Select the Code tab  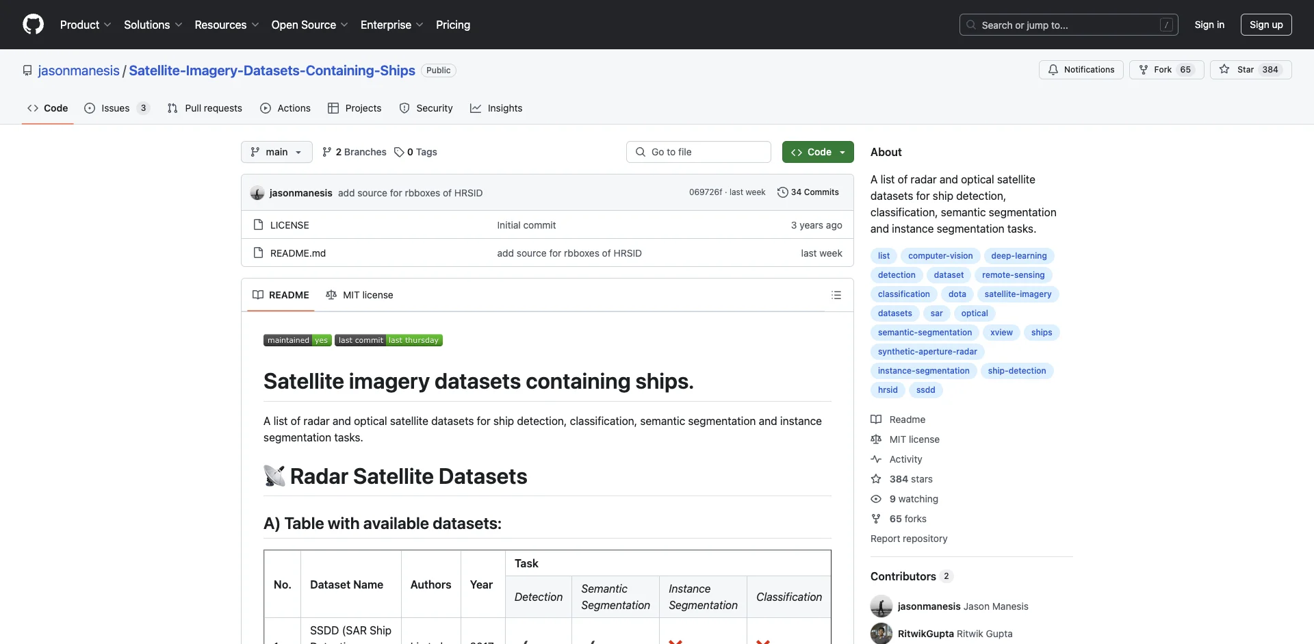pos(47,108)
